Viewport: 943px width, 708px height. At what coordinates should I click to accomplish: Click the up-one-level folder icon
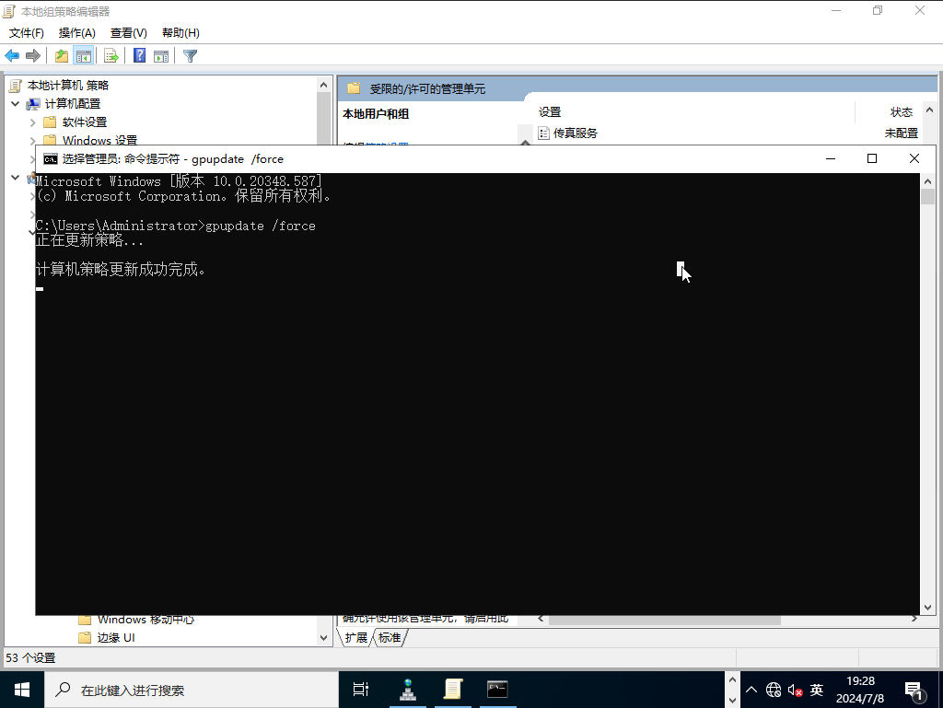(62, 56)
